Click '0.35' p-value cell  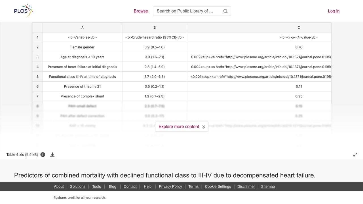coord(259,96)
